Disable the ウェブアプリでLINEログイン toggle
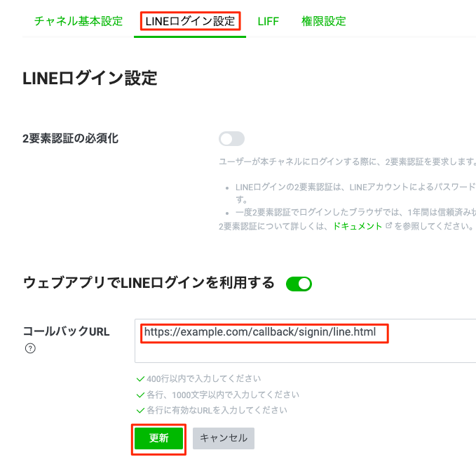The width and height of the screenshot is (476, 469). [x=299, y=284]
